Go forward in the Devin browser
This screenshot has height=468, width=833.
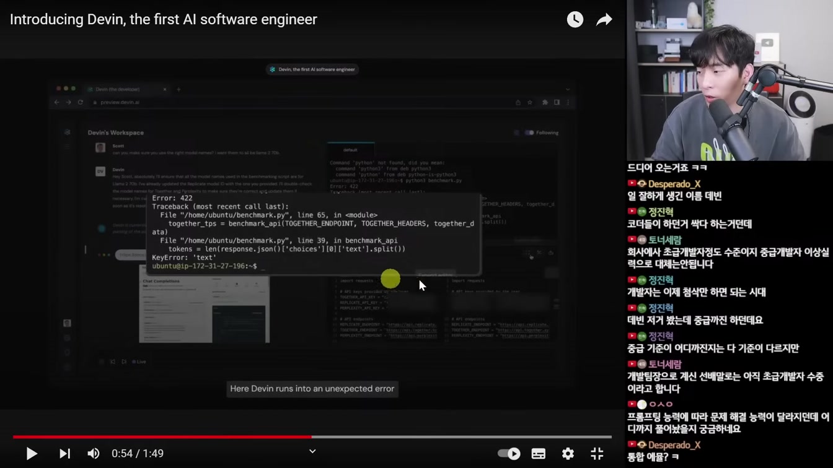(68, 102)
